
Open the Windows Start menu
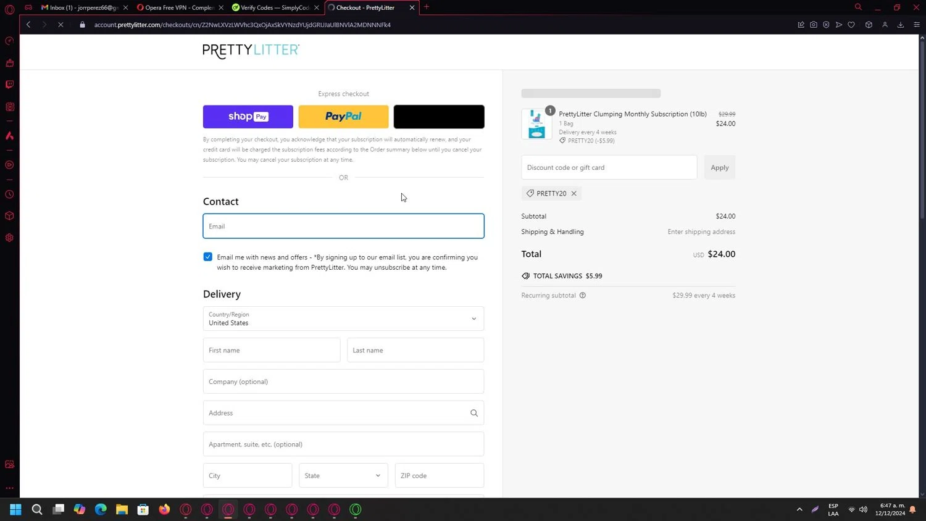click(15, 509)
